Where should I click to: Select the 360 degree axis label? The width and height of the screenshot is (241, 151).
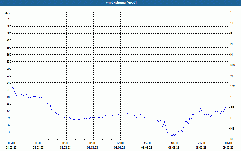(x=9, y=55)
